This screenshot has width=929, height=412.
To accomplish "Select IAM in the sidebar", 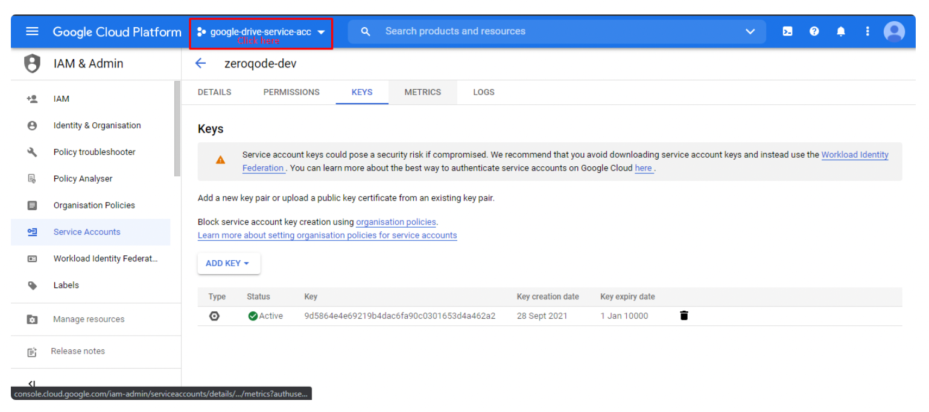I will 90,99.
